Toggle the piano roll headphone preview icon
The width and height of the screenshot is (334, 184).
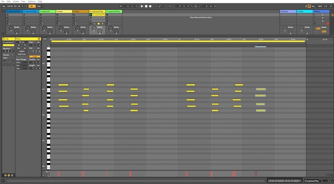[48, 46]
